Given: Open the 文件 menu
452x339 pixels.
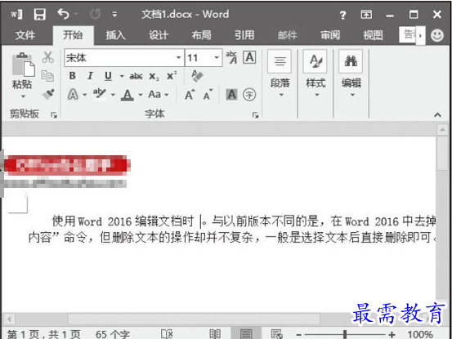Looking at the screenshot, I should point(25,35).
